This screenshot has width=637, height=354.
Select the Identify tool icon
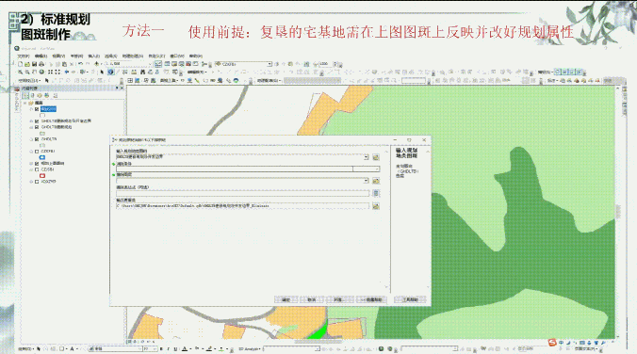tap(111, 72)
